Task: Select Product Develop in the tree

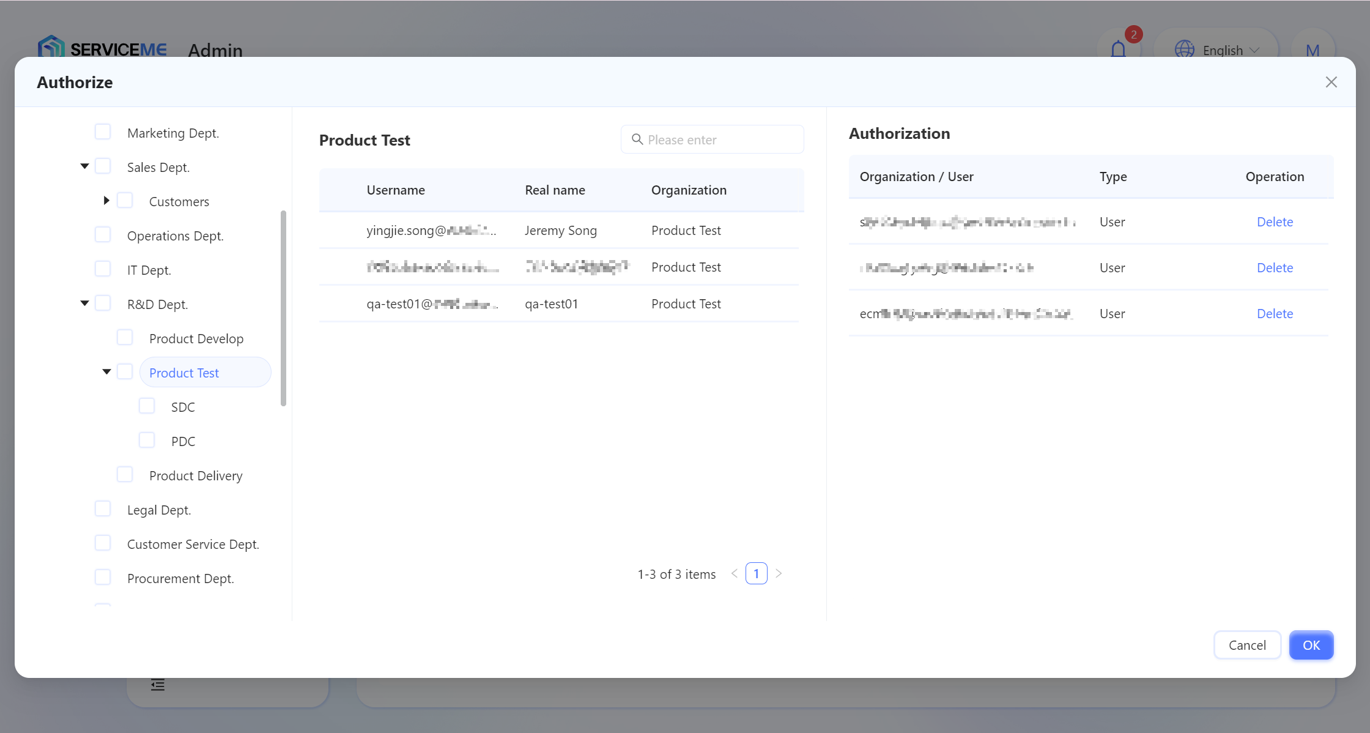Action: tap(196, 338)
